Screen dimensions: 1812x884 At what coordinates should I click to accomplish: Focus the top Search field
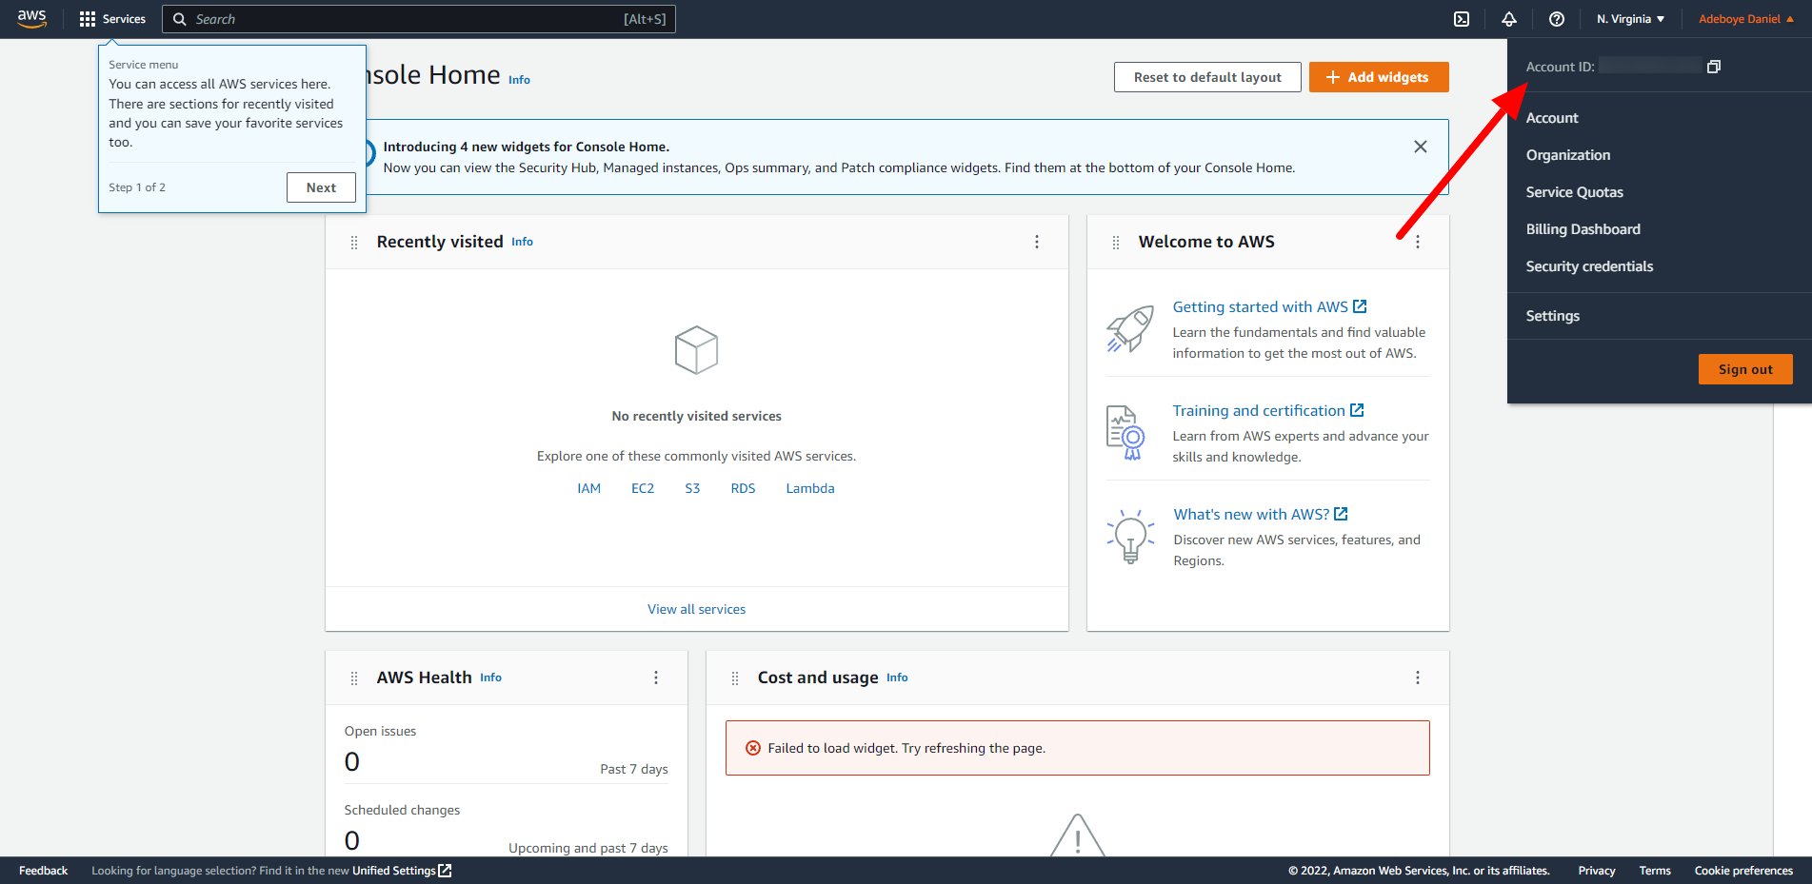point(419,19)
